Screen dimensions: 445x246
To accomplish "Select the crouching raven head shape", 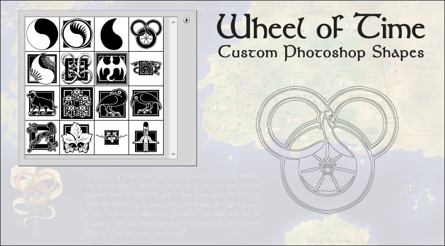I will [146, 103].
